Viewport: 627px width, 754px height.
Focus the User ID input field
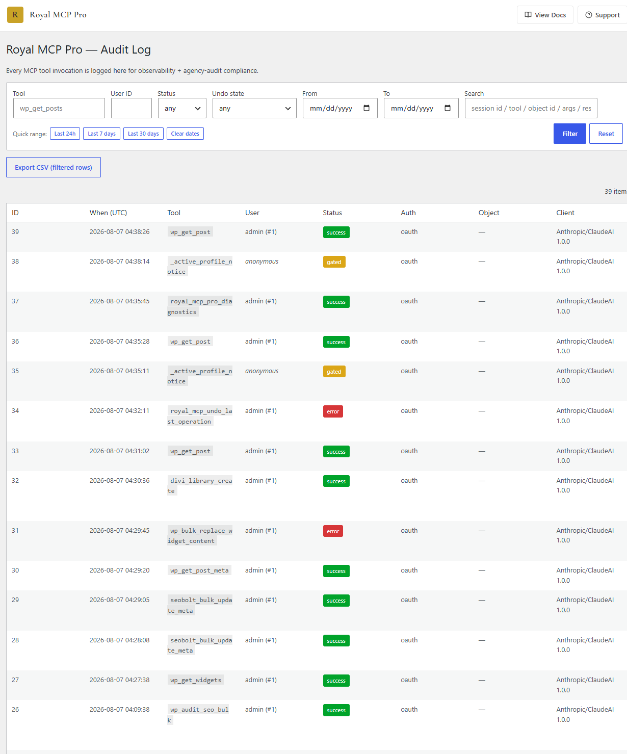point(132,108)
